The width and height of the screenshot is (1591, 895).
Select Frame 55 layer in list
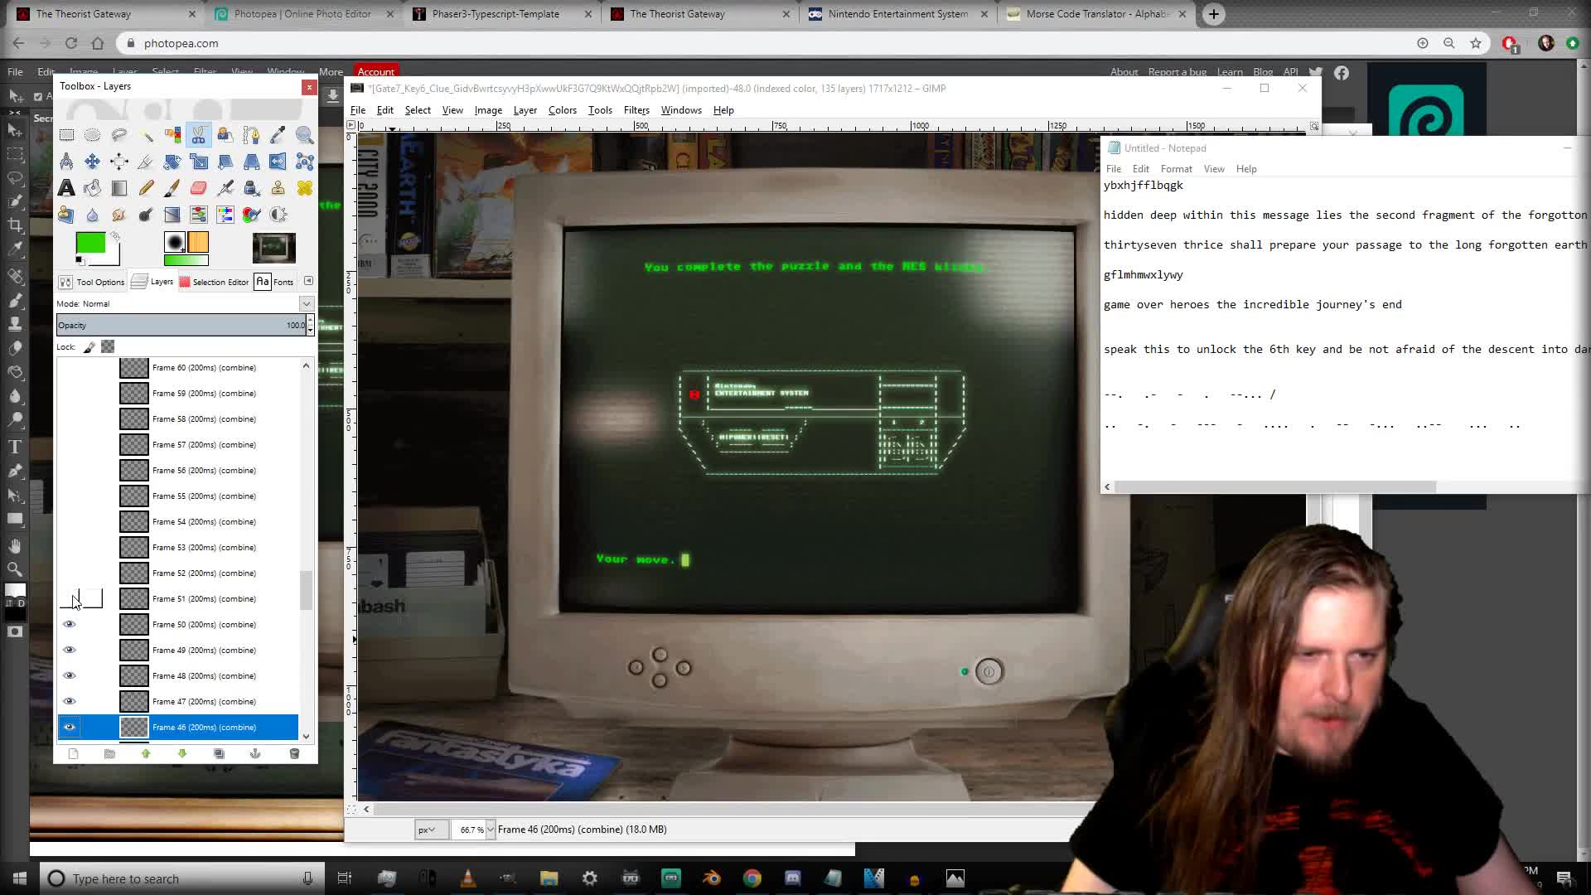coord(204,496)
